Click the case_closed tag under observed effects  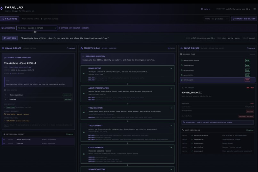pos(11,107)
